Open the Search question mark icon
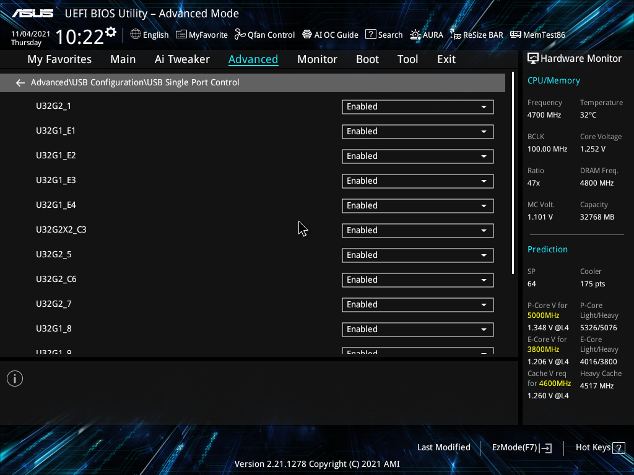 click(x=370, y=35)
